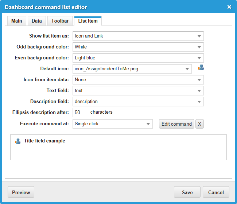The width and height of the screenshot is (237, 204).
Task: Go to the Toolbar tab
Action: pyautogui.click(x=60, y=21)
